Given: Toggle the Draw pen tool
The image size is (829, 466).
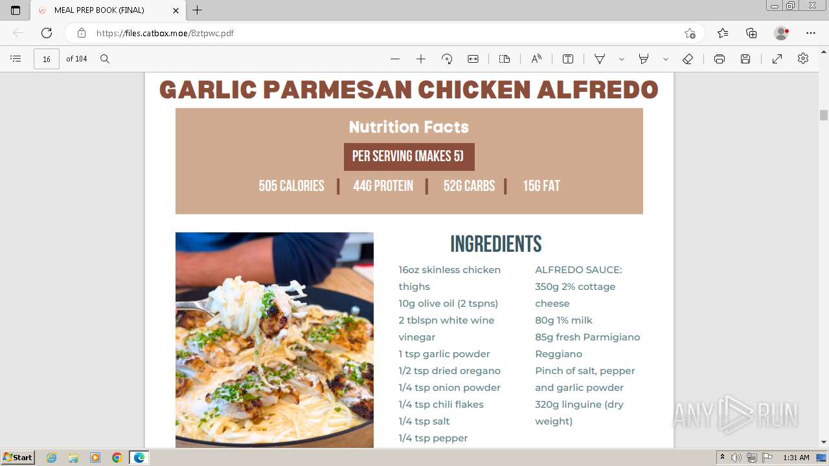Looking at the screenshot, I should coord(600,59).
